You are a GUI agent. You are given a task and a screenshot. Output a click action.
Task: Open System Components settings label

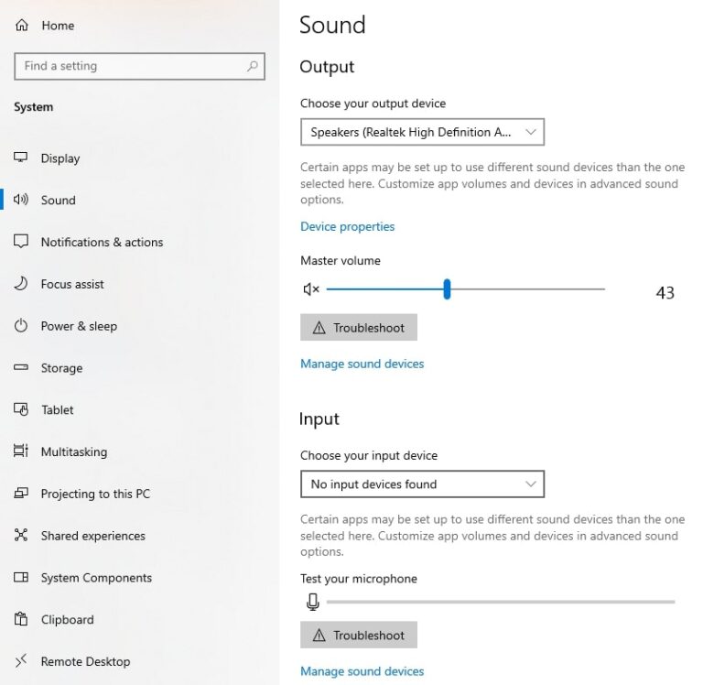point(96,578)
